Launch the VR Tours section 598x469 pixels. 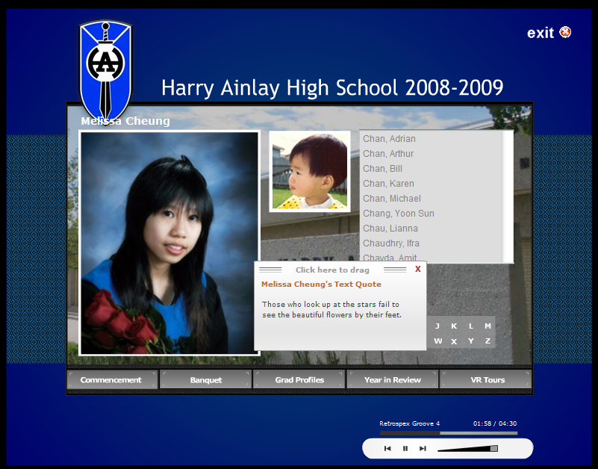(487, 380)
